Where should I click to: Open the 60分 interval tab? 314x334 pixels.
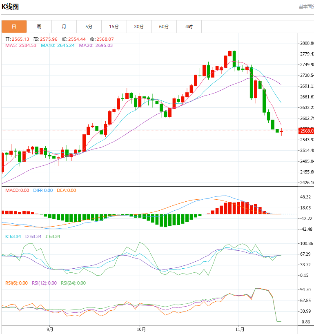[x=164, y=27]
